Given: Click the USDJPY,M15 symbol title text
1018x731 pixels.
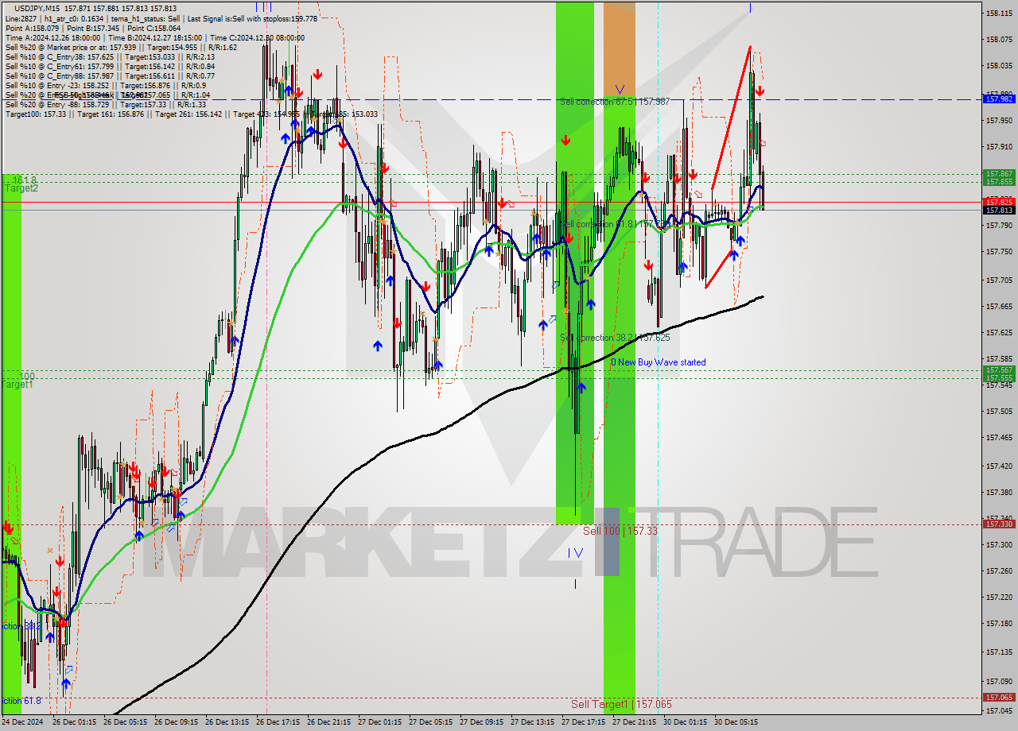Looking at the screenshot, I should [x=38, y=8].
